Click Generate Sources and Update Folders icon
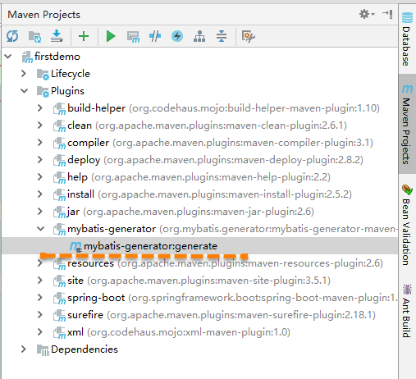This screenshot has width=416, height=379. (x=34, y=36)
